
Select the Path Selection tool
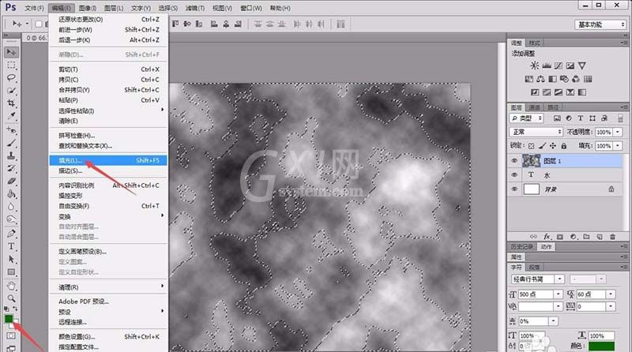pyautogui.click(x=11, y=259)
